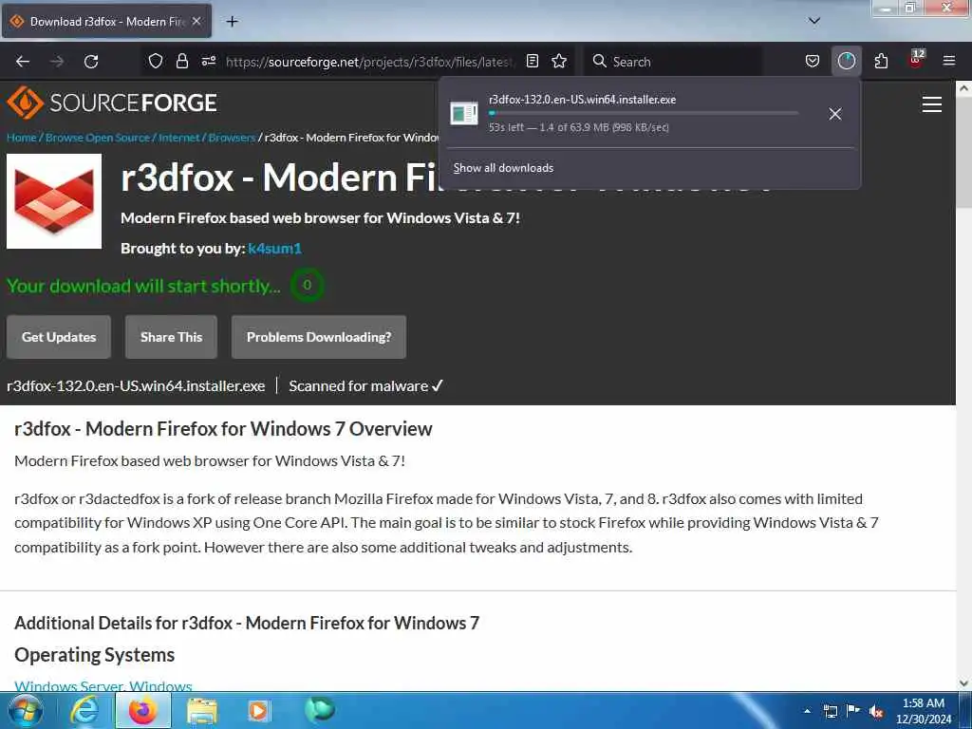This screenshot has height=729, width=972.
Task: Switch to Firefox in taskbar
Action: coord(143,710)
